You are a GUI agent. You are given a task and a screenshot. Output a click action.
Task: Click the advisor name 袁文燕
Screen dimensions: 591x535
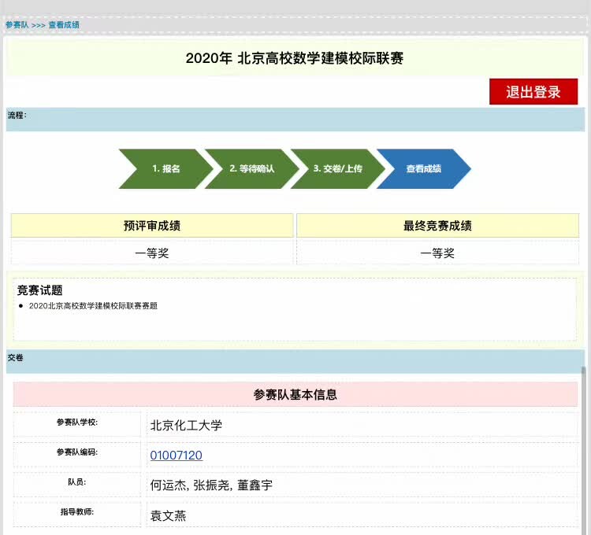pos(168,515)
